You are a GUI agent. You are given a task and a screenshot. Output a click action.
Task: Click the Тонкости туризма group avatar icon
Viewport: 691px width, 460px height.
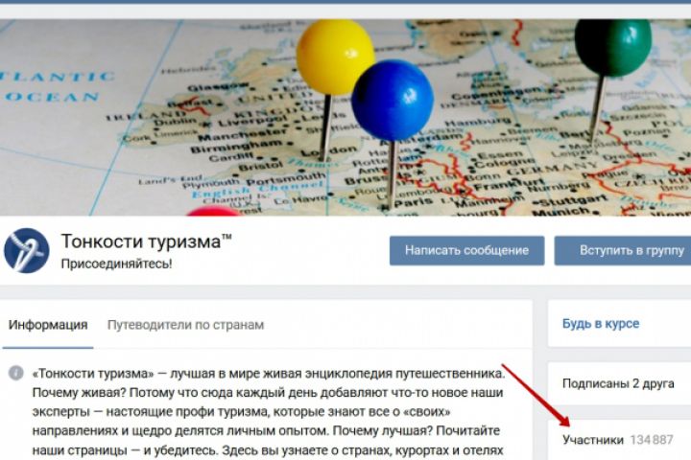[x=27, y=251]
